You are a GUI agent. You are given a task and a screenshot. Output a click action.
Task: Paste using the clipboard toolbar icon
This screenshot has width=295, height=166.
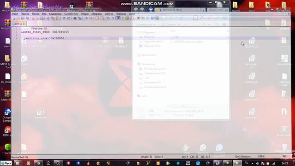point(57,18)
